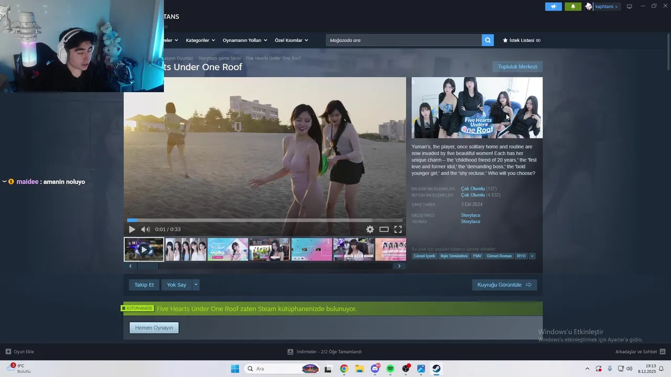Screen dimensions: 671x377
Task: Click Yok Say button
Action: point(177,285)
